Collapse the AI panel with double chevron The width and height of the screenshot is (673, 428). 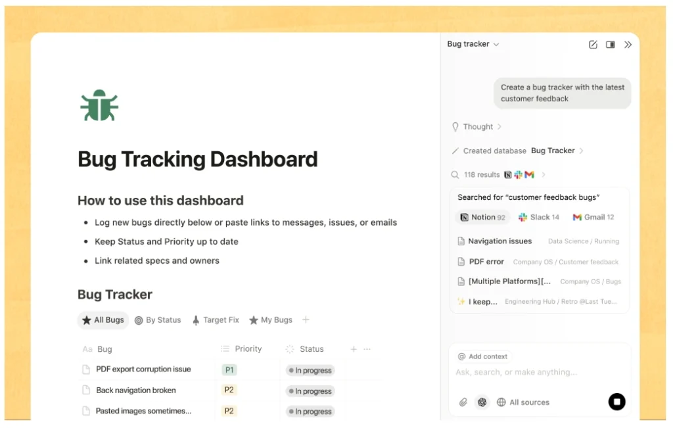click(628, 45)
